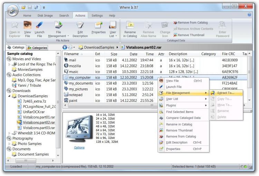Click the Launch File rocket icon
Image resolution: width=259 pixels, height=176 pixels.
[x=39, y=25]
